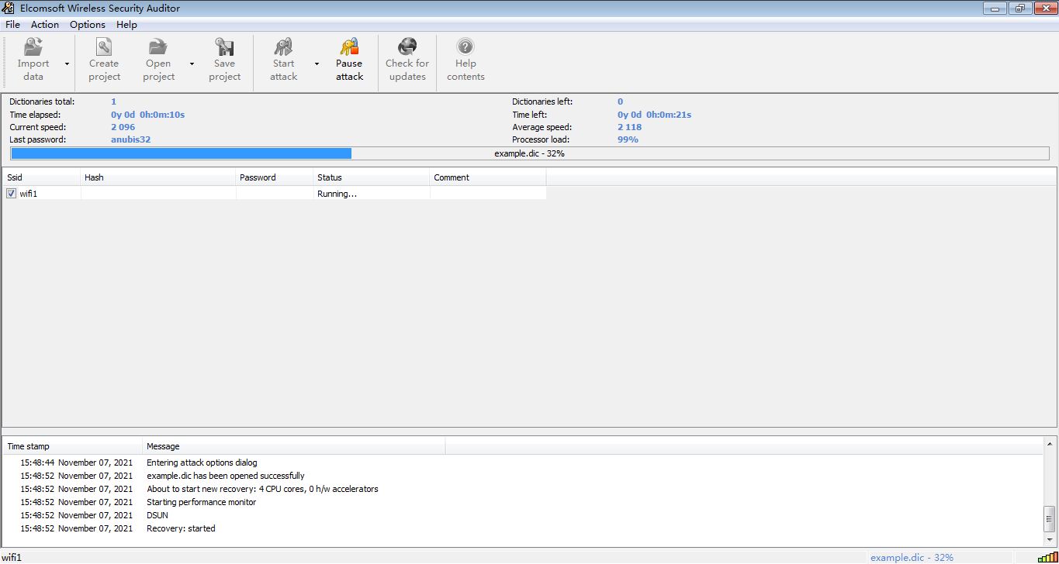Expand the Start attack dropdown arrow
The height and width of the screenshot is (564, 1059).
(317, 64)
